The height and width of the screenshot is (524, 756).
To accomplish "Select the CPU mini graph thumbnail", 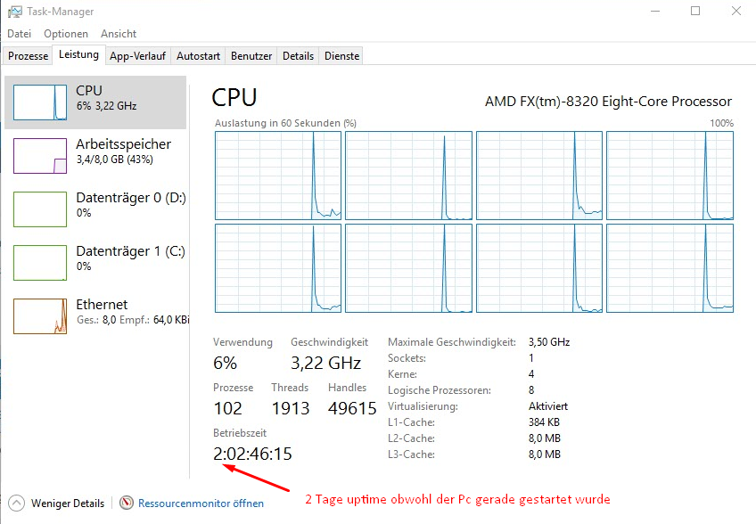I will (x=40, y=102).
